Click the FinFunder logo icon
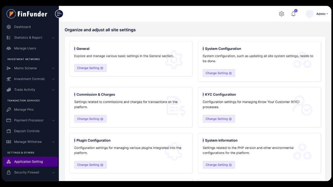Viewport: 333px width, 187px height. 11,14
